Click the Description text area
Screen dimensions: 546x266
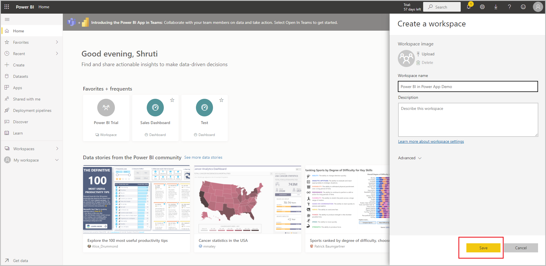(468, 120)
